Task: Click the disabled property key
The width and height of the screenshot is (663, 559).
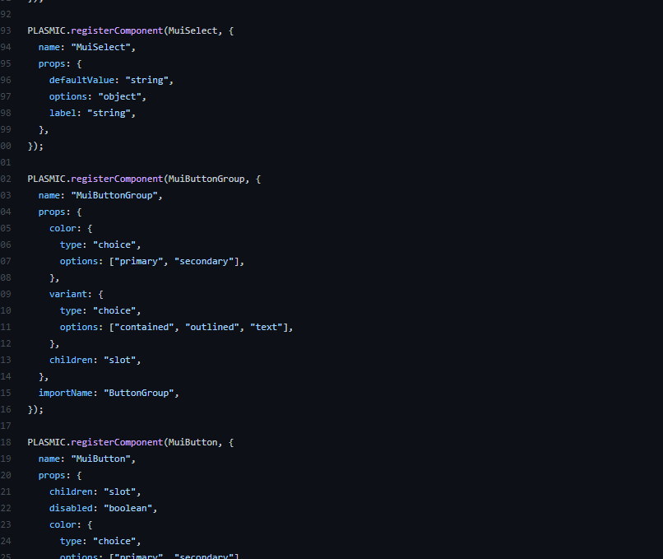Action: coord(72,508)
